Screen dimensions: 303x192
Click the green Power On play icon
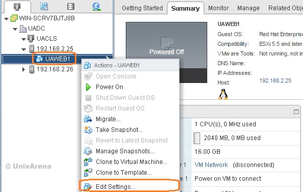pyautogui.click(x=88, y=87)
